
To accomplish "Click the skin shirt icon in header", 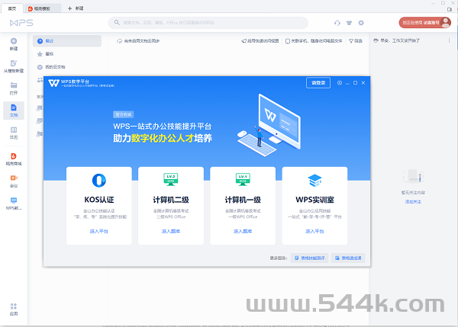I will pos(350,23).
